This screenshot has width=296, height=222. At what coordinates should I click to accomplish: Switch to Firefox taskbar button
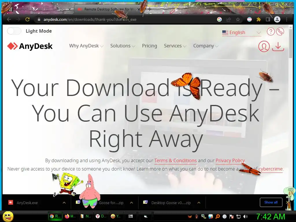(x=70, y=216)
